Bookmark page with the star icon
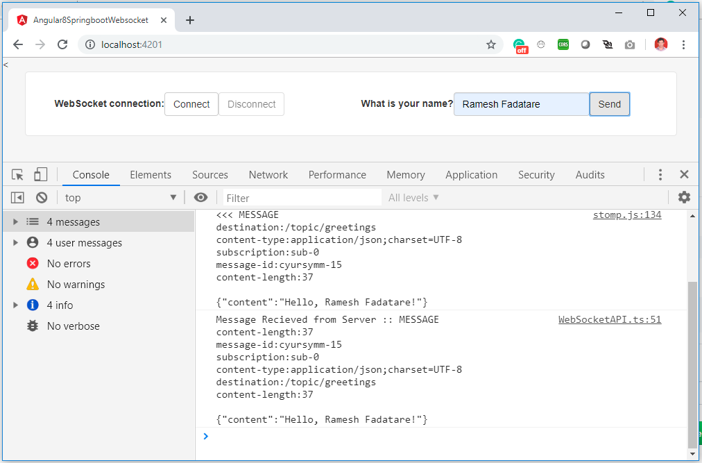This screenshot has height=463, width=702. coord(491,44)
